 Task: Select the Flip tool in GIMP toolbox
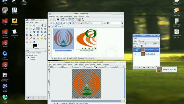pyautogui.click(x=27, y=35)
